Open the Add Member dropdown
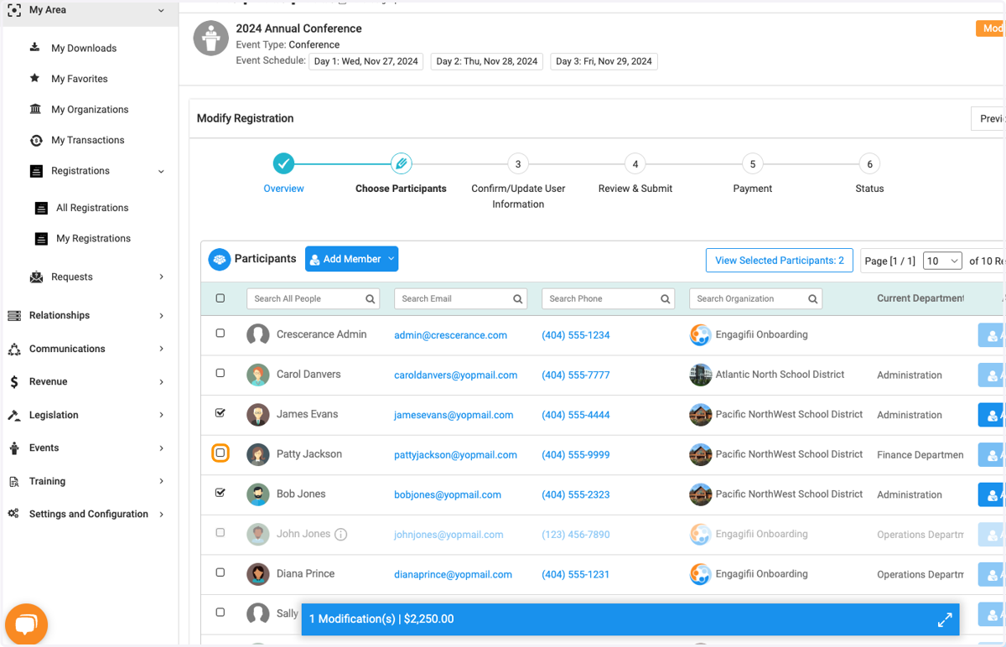1006x647 pixels. click(352, 260)
